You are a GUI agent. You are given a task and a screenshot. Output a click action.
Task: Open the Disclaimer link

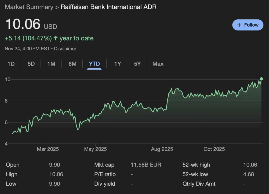tap(65, 48)
